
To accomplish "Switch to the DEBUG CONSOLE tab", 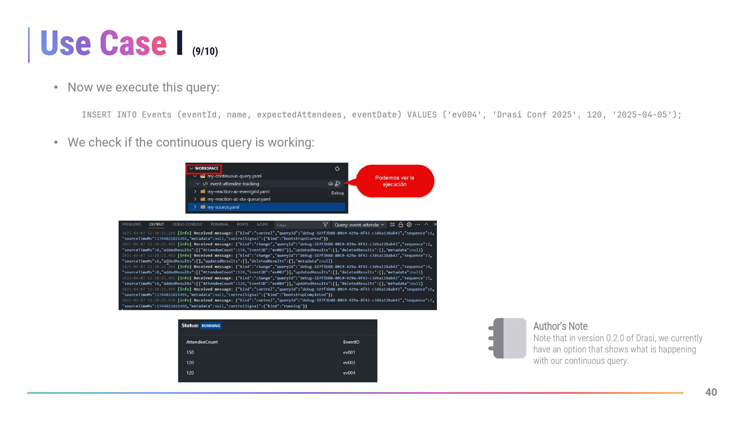I will (x=187, y=225).
